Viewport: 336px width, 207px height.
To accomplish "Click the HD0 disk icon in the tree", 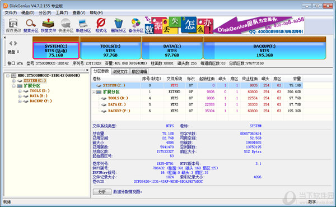I will pos(14,76).
